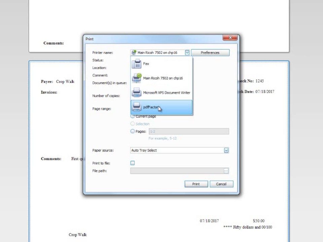Screen dimensions: 323x242
Task: Click the pdfFactory printer icon
Action: [x=137, y=107]
